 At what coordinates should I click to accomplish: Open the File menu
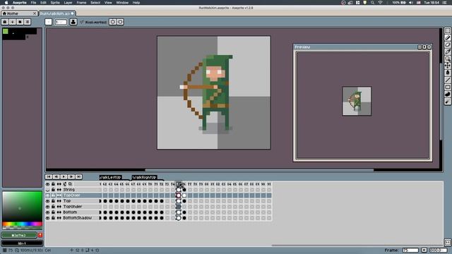[x=33, y=3]
